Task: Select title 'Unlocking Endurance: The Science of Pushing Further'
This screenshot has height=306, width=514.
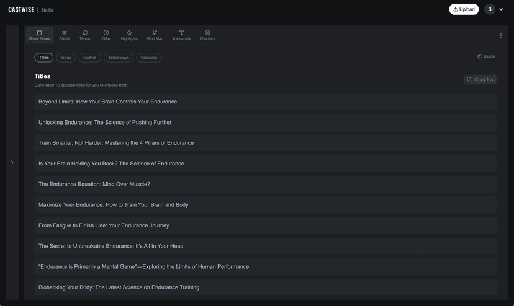Action: coord(266,123)
